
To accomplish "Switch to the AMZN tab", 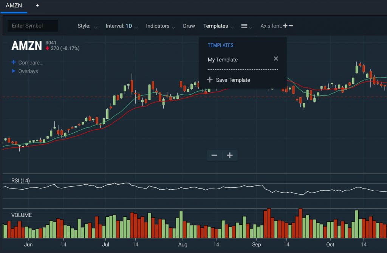I will (14, 6).
